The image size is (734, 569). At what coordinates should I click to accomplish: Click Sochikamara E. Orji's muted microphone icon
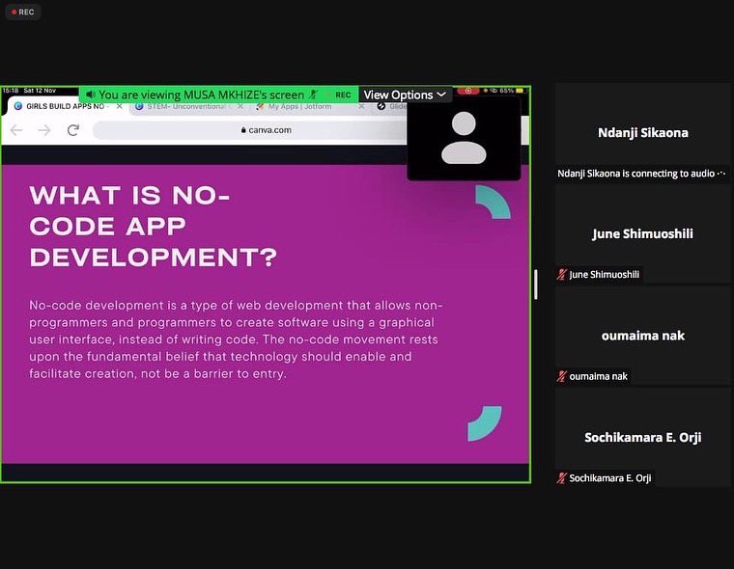[562, 477]
